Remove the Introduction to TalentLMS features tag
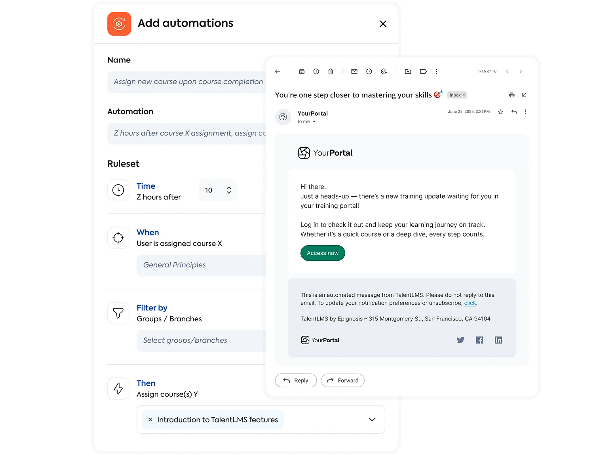The width and height of the screenshot is (616, 470). pos(150,420)
